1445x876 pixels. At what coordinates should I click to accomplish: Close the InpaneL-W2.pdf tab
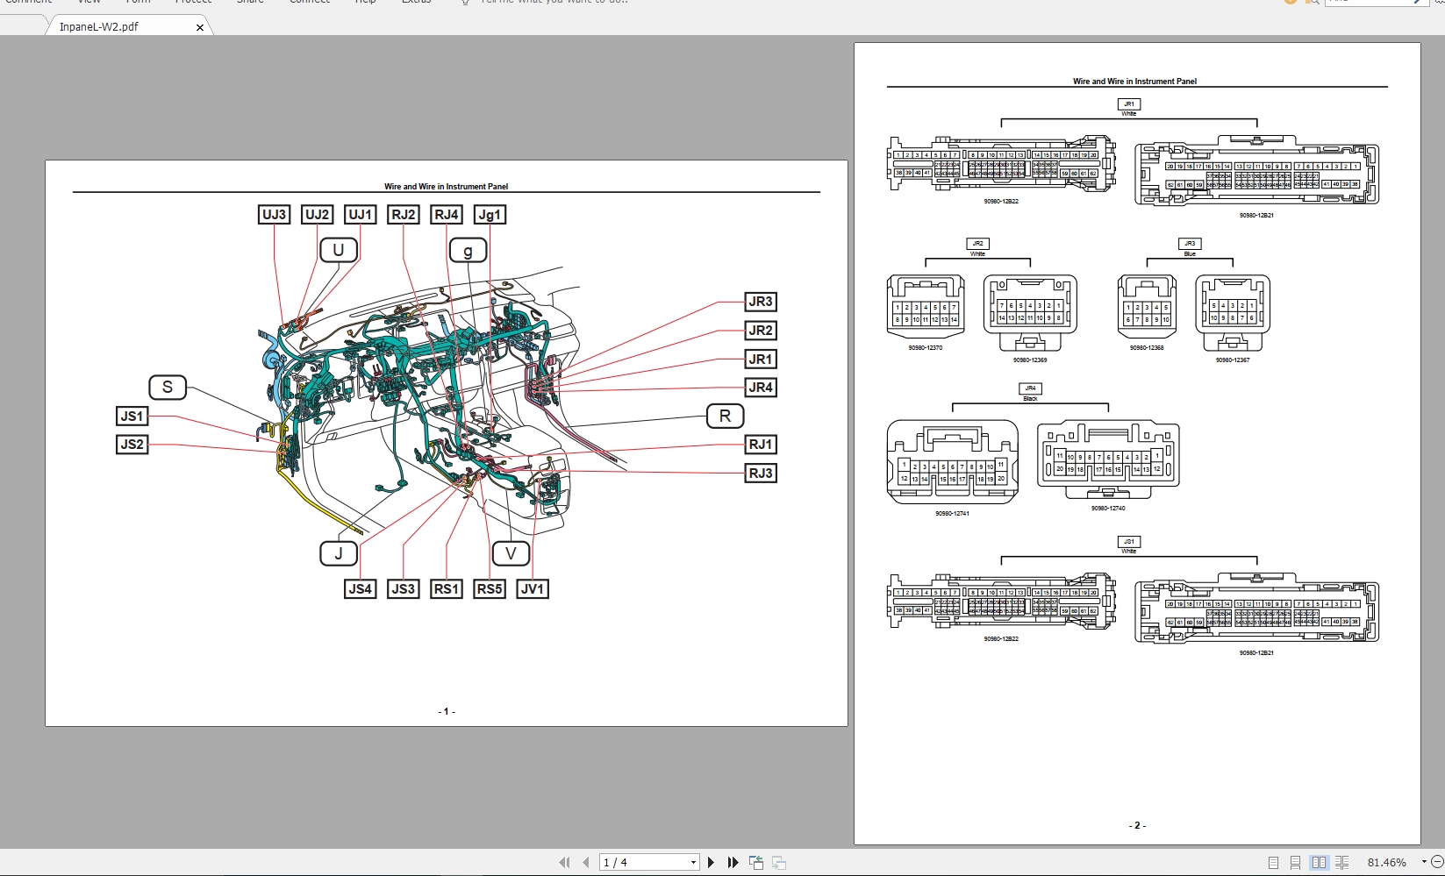pyautogui.click(x=199, y=27)
